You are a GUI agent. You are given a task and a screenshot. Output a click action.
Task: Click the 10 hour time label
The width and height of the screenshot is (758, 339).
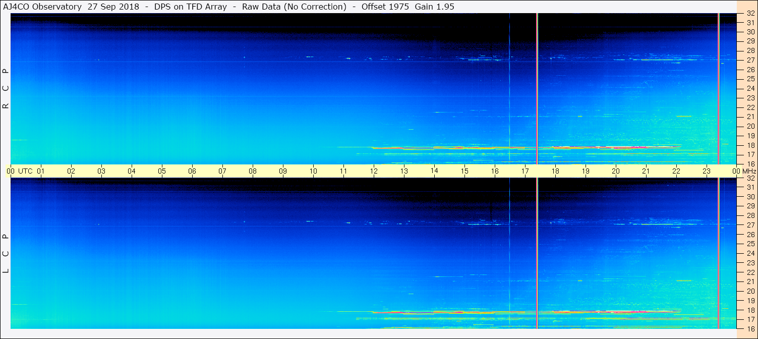pyautogui.click(x=313, y=171)
